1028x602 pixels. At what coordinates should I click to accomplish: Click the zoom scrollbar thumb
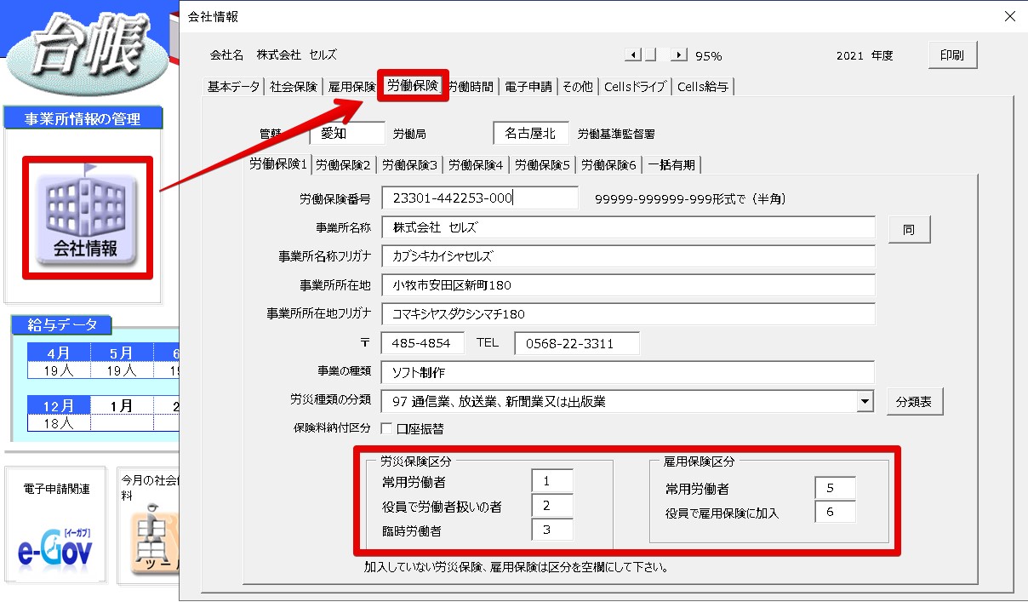pyautogui.click(x=650, y=55)
